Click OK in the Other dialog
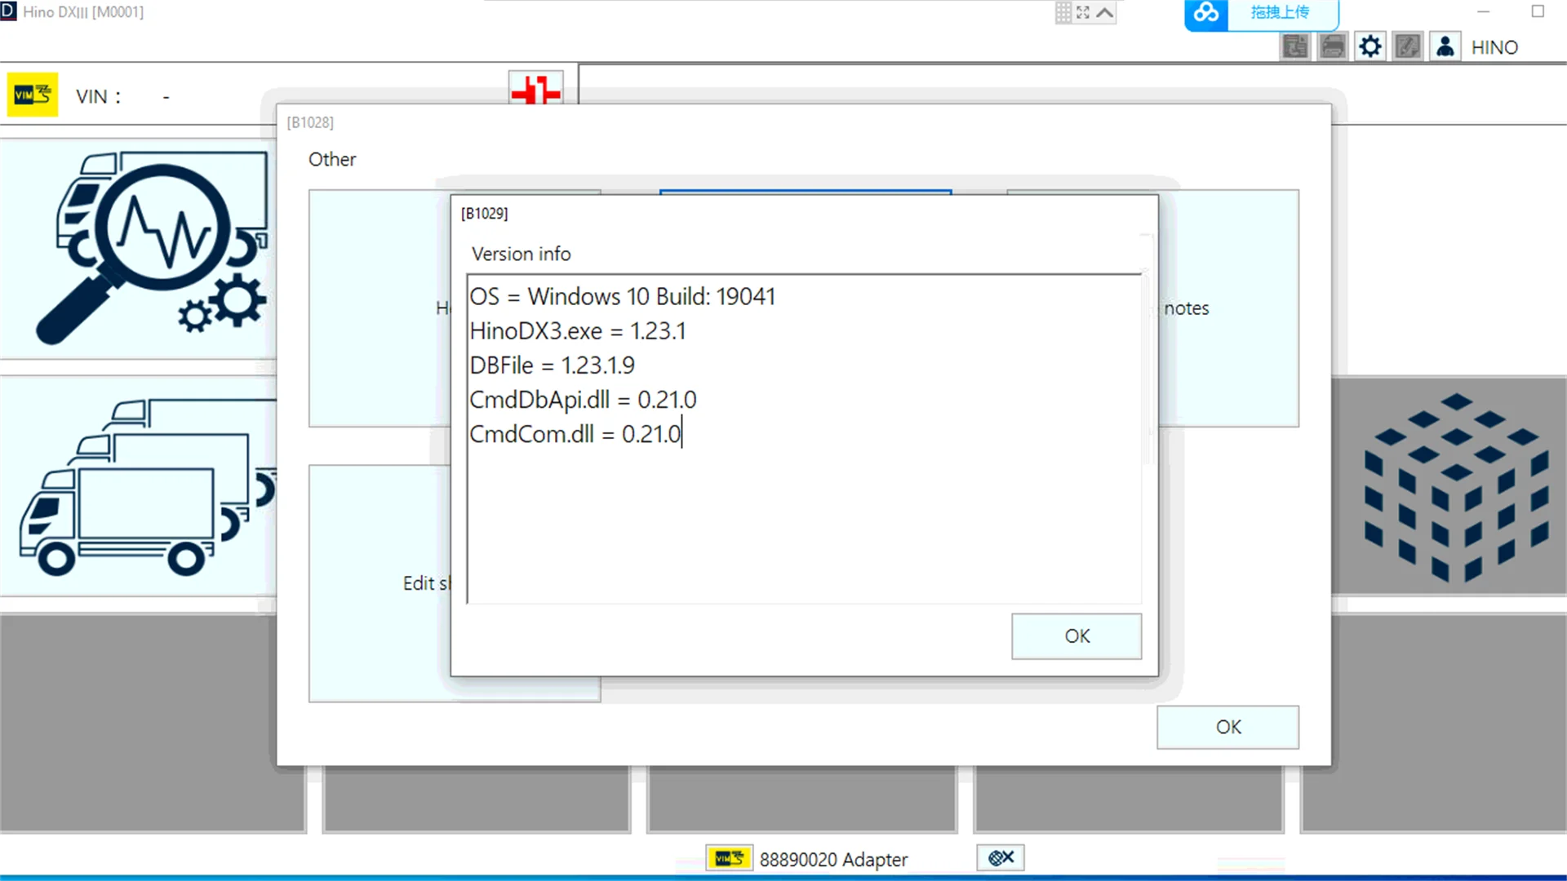The image size is (1567, 881). pos(1227,727)
